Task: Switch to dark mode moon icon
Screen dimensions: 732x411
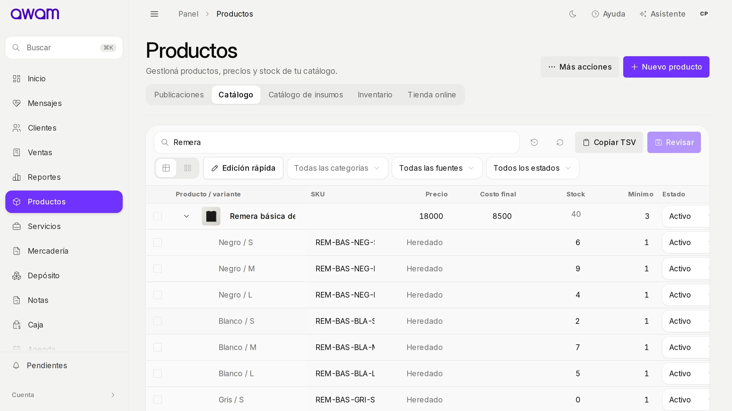Action: pyautogui.click(x=573, y=14)
